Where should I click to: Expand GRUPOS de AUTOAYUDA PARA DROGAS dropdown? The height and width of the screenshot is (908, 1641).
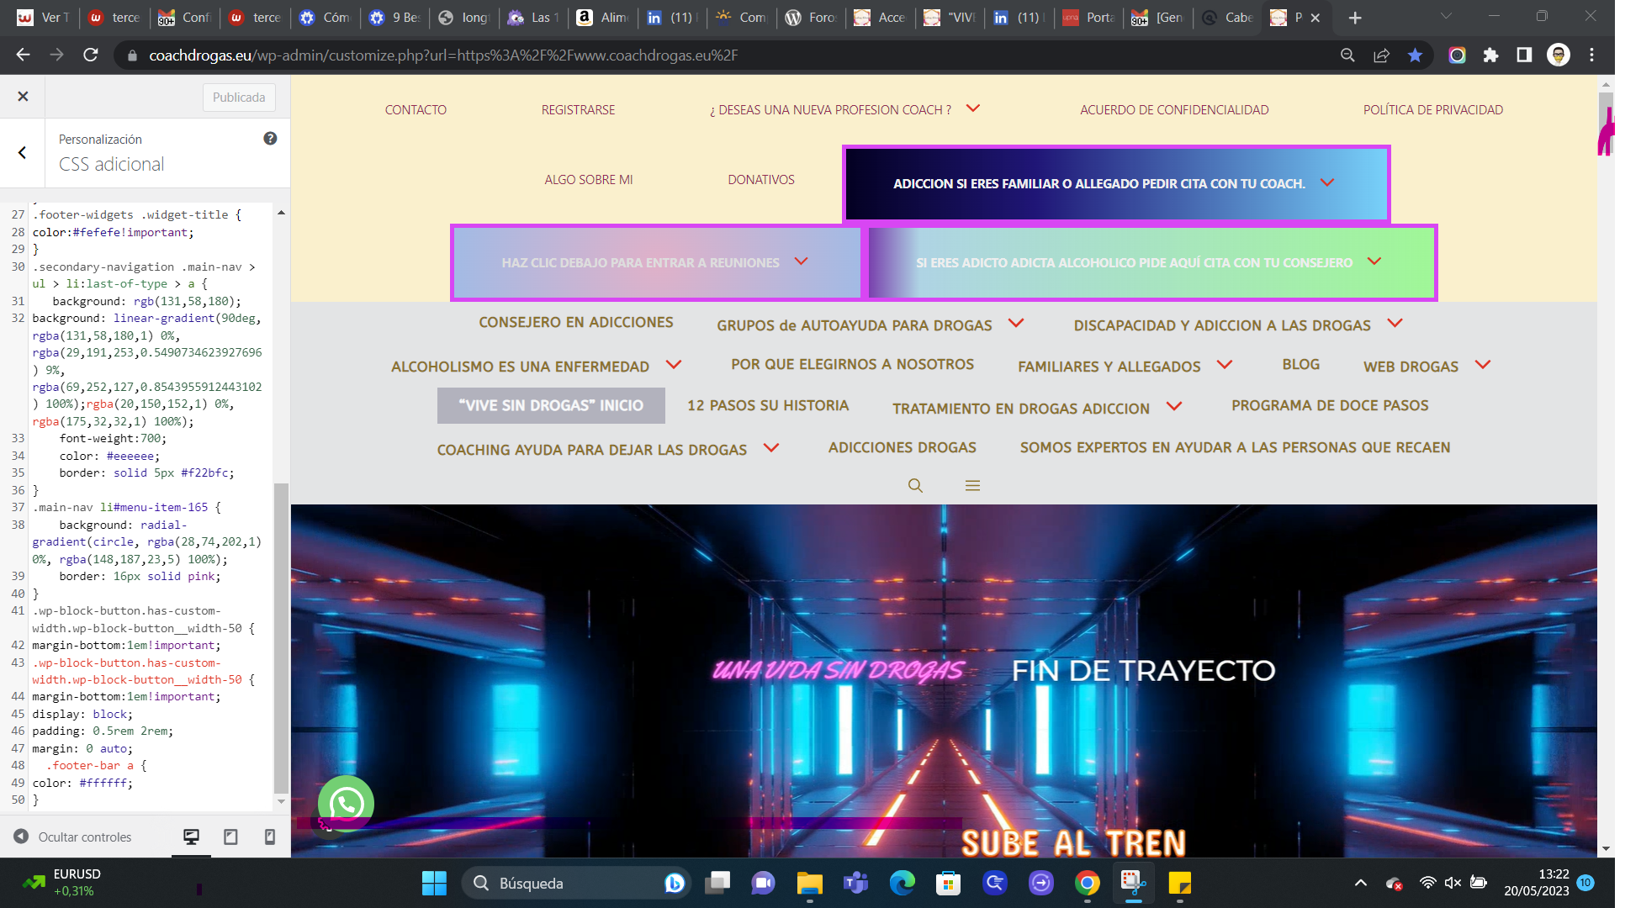click(x=1016, y=323)
